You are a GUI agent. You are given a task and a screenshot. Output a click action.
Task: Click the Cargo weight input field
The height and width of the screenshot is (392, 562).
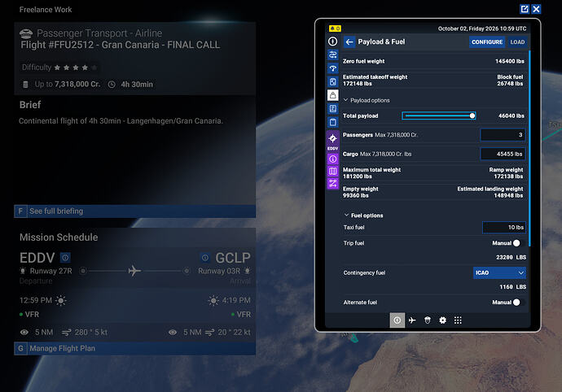503,154
